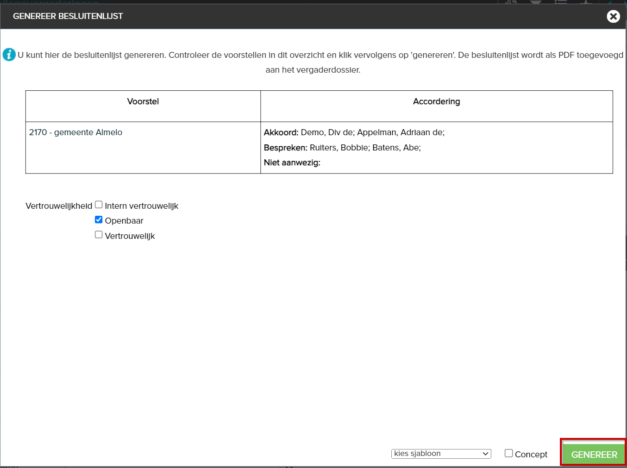Click the Vertrouwelijkheid label

pos(59,206)
